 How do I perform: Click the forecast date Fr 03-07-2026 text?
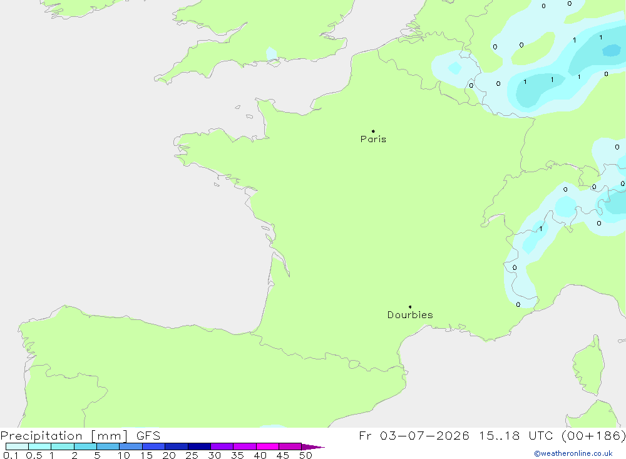click(x=414, y=435)
